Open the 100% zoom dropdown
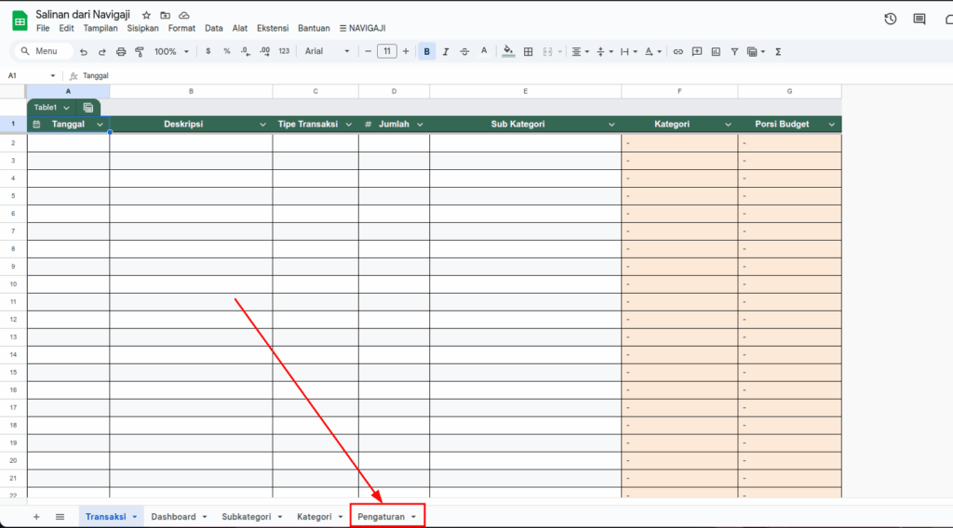953x528 pixels. (171, 52)
